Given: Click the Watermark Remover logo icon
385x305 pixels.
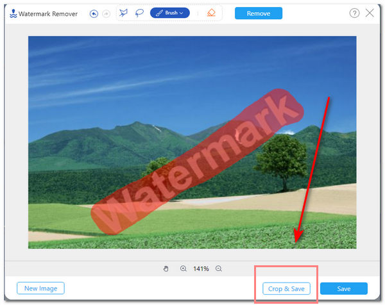Looking at the screenshot, I should point(13,13).
